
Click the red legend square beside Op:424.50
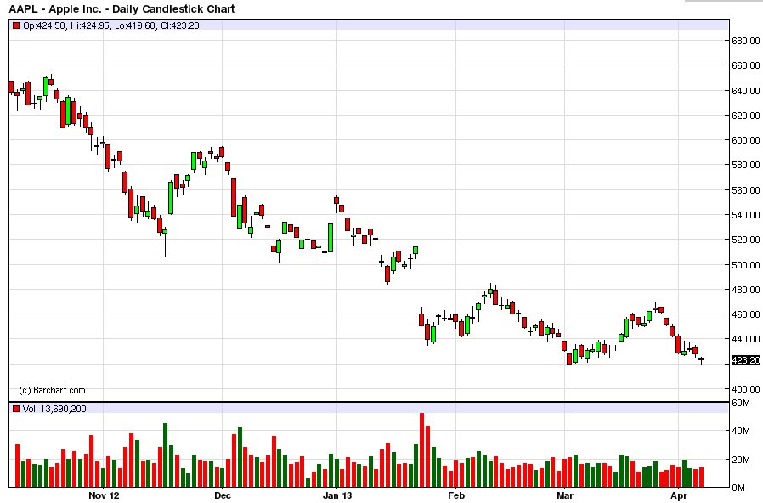16,25
